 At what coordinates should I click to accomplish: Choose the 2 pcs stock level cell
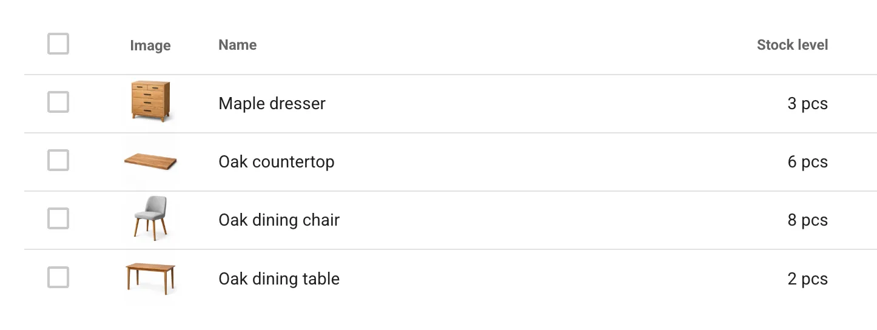click(x=807, y=279)
